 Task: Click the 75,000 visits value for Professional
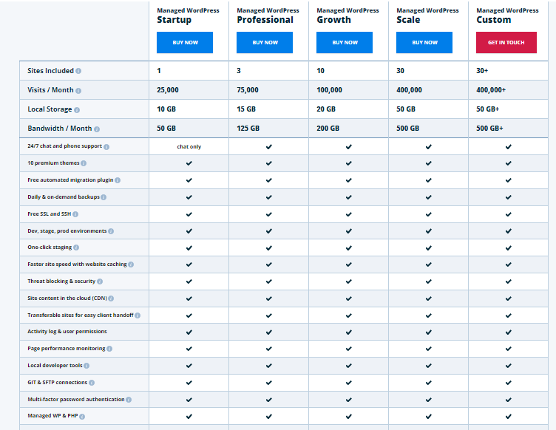[x=248, y=90]
